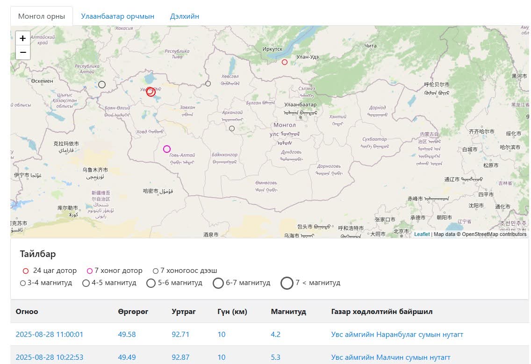Open the 2025-08-28 11:00:01 earthquake entry
Image resolution: width=531 pixels, height=364 pixels.
[x=50, y=335]
